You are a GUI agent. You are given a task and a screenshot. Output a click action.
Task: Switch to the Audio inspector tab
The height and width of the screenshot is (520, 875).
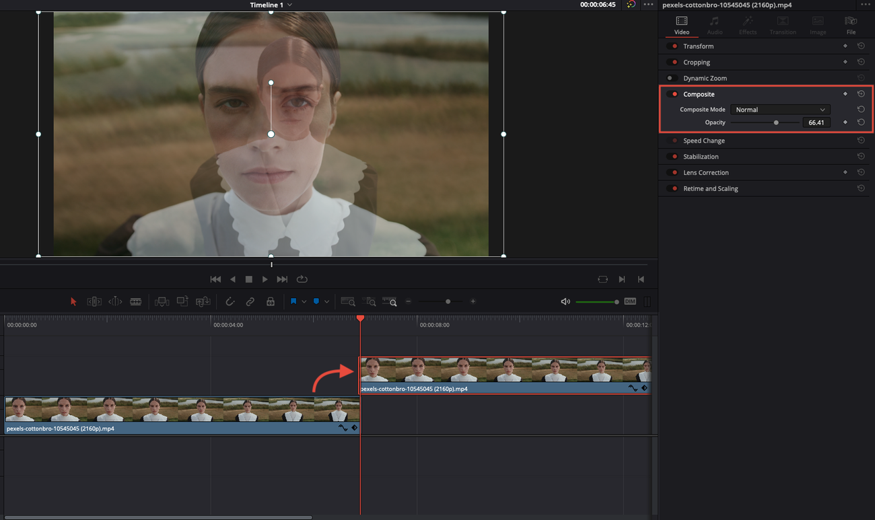coord(714,26)
